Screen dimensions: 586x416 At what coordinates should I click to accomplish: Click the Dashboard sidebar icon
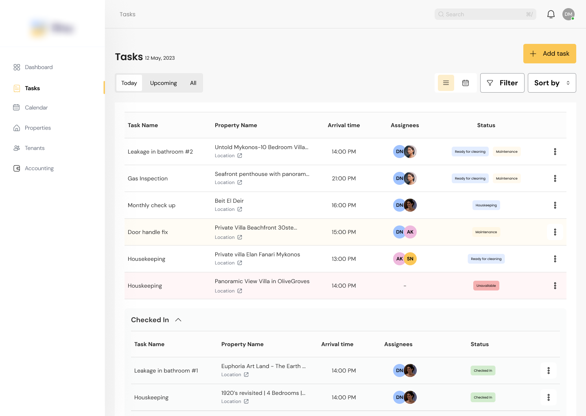tap(17, 67)
